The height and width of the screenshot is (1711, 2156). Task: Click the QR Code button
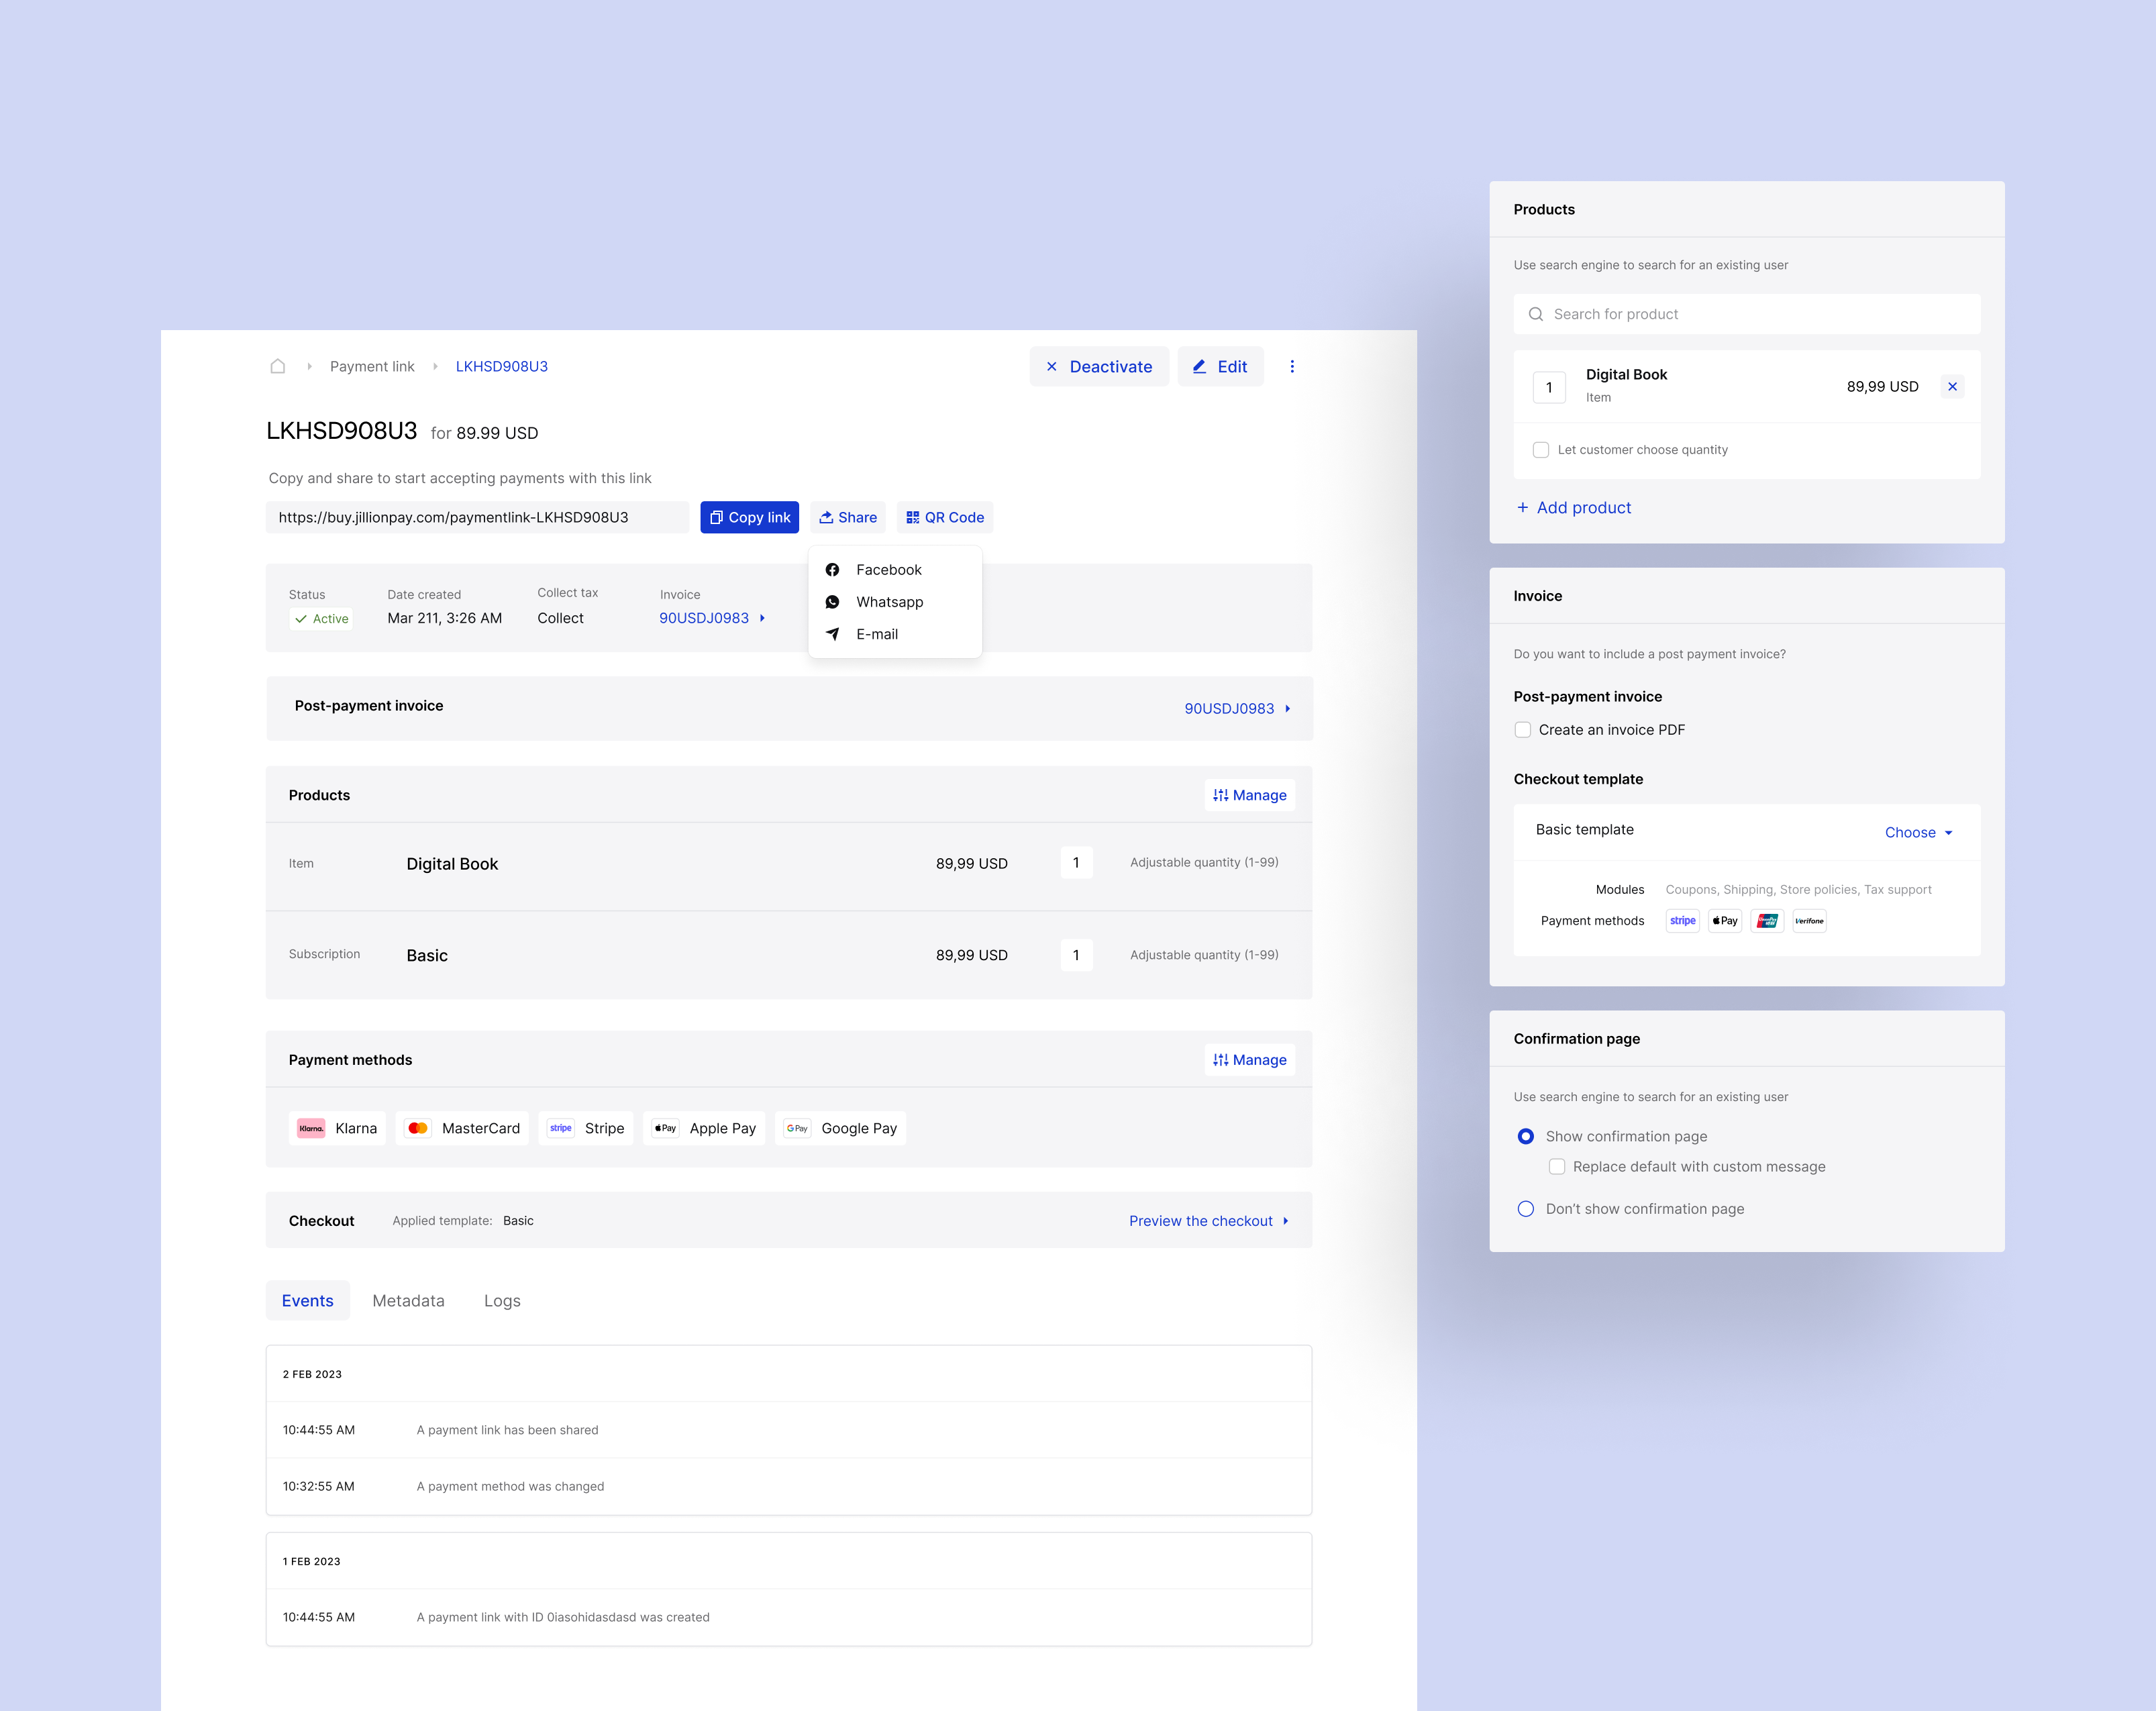[944, 517]
